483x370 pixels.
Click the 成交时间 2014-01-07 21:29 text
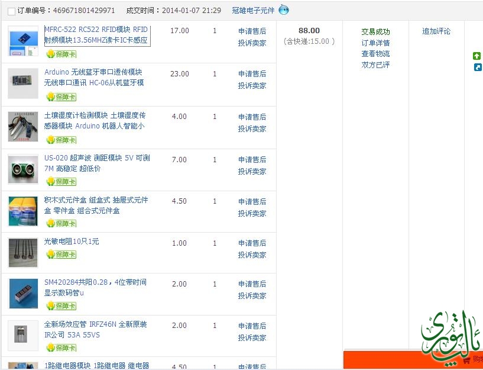pyautogui.click(x=173, y=11)
